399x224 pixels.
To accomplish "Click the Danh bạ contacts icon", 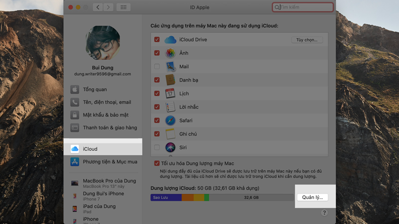I will click(171, 80).
